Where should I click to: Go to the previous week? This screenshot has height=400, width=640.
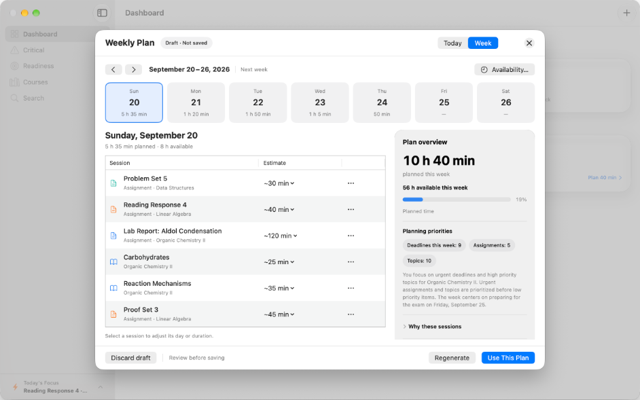click(x=113, y=69)
